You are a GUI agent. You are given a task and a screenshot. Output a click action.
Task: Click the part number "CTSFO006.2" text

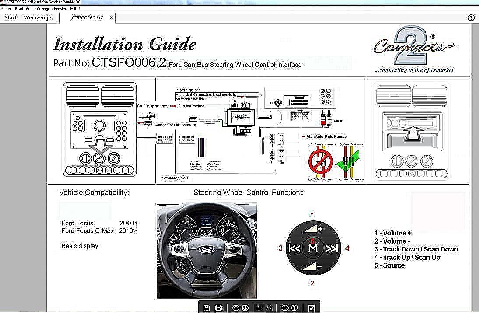coord(129,63)
